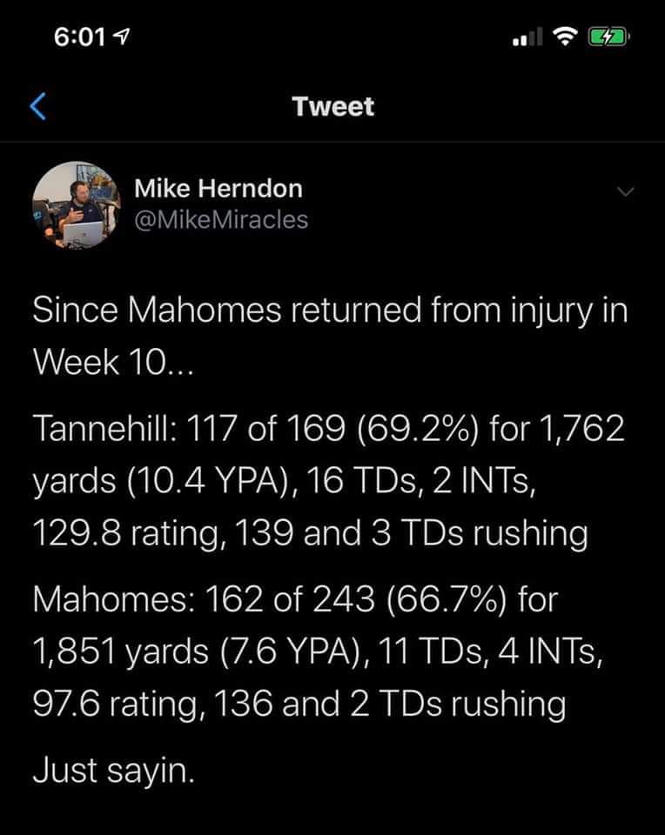Tap the 'Mahomes: 162 of 243' line
The height and width of the screenshot is (835, 665).
[295, 599]
